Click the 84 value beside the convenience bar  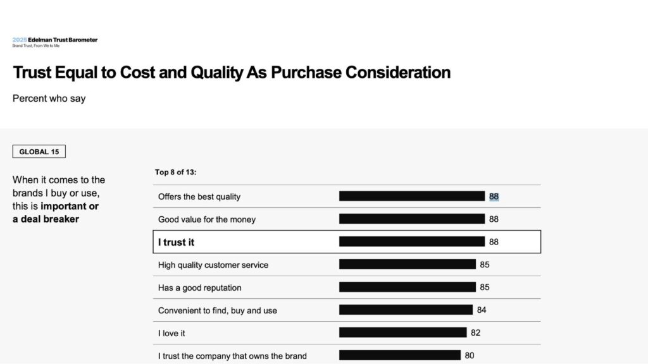pos(482,310)
